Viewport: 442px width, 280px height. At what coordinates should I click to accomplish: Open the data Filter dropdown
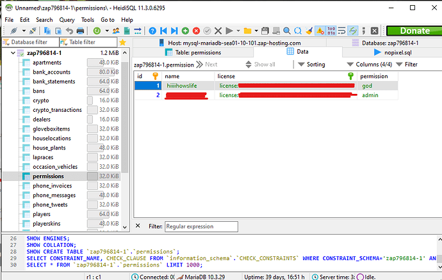[x=407, y=65]
